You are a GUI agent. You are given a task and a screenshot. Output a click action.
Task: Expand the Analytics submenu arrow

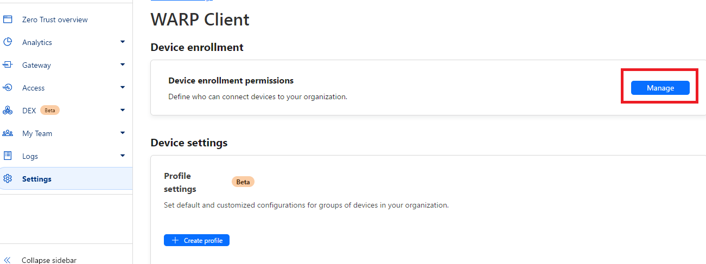(123, 42)
